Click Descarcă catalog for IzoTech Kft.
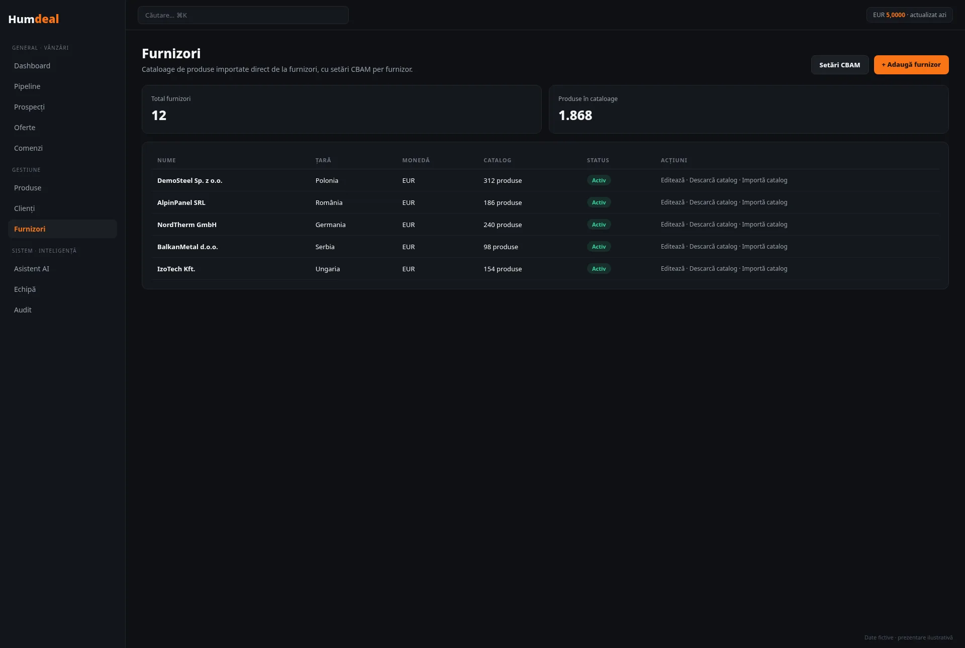 pyautogui.click(x=713, y=269)
